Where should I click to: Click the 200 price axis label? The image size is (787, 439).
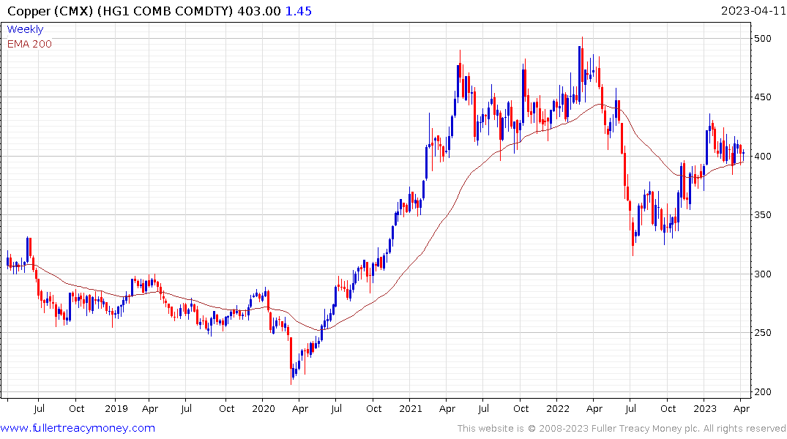point(763,392)
